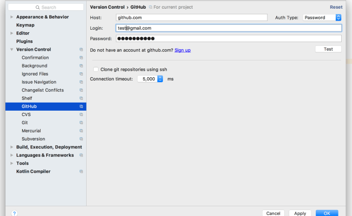Click the project icon next to Changelist Conflicts
Viewport: 352px width, 216px height.
(x=81, y=90)
